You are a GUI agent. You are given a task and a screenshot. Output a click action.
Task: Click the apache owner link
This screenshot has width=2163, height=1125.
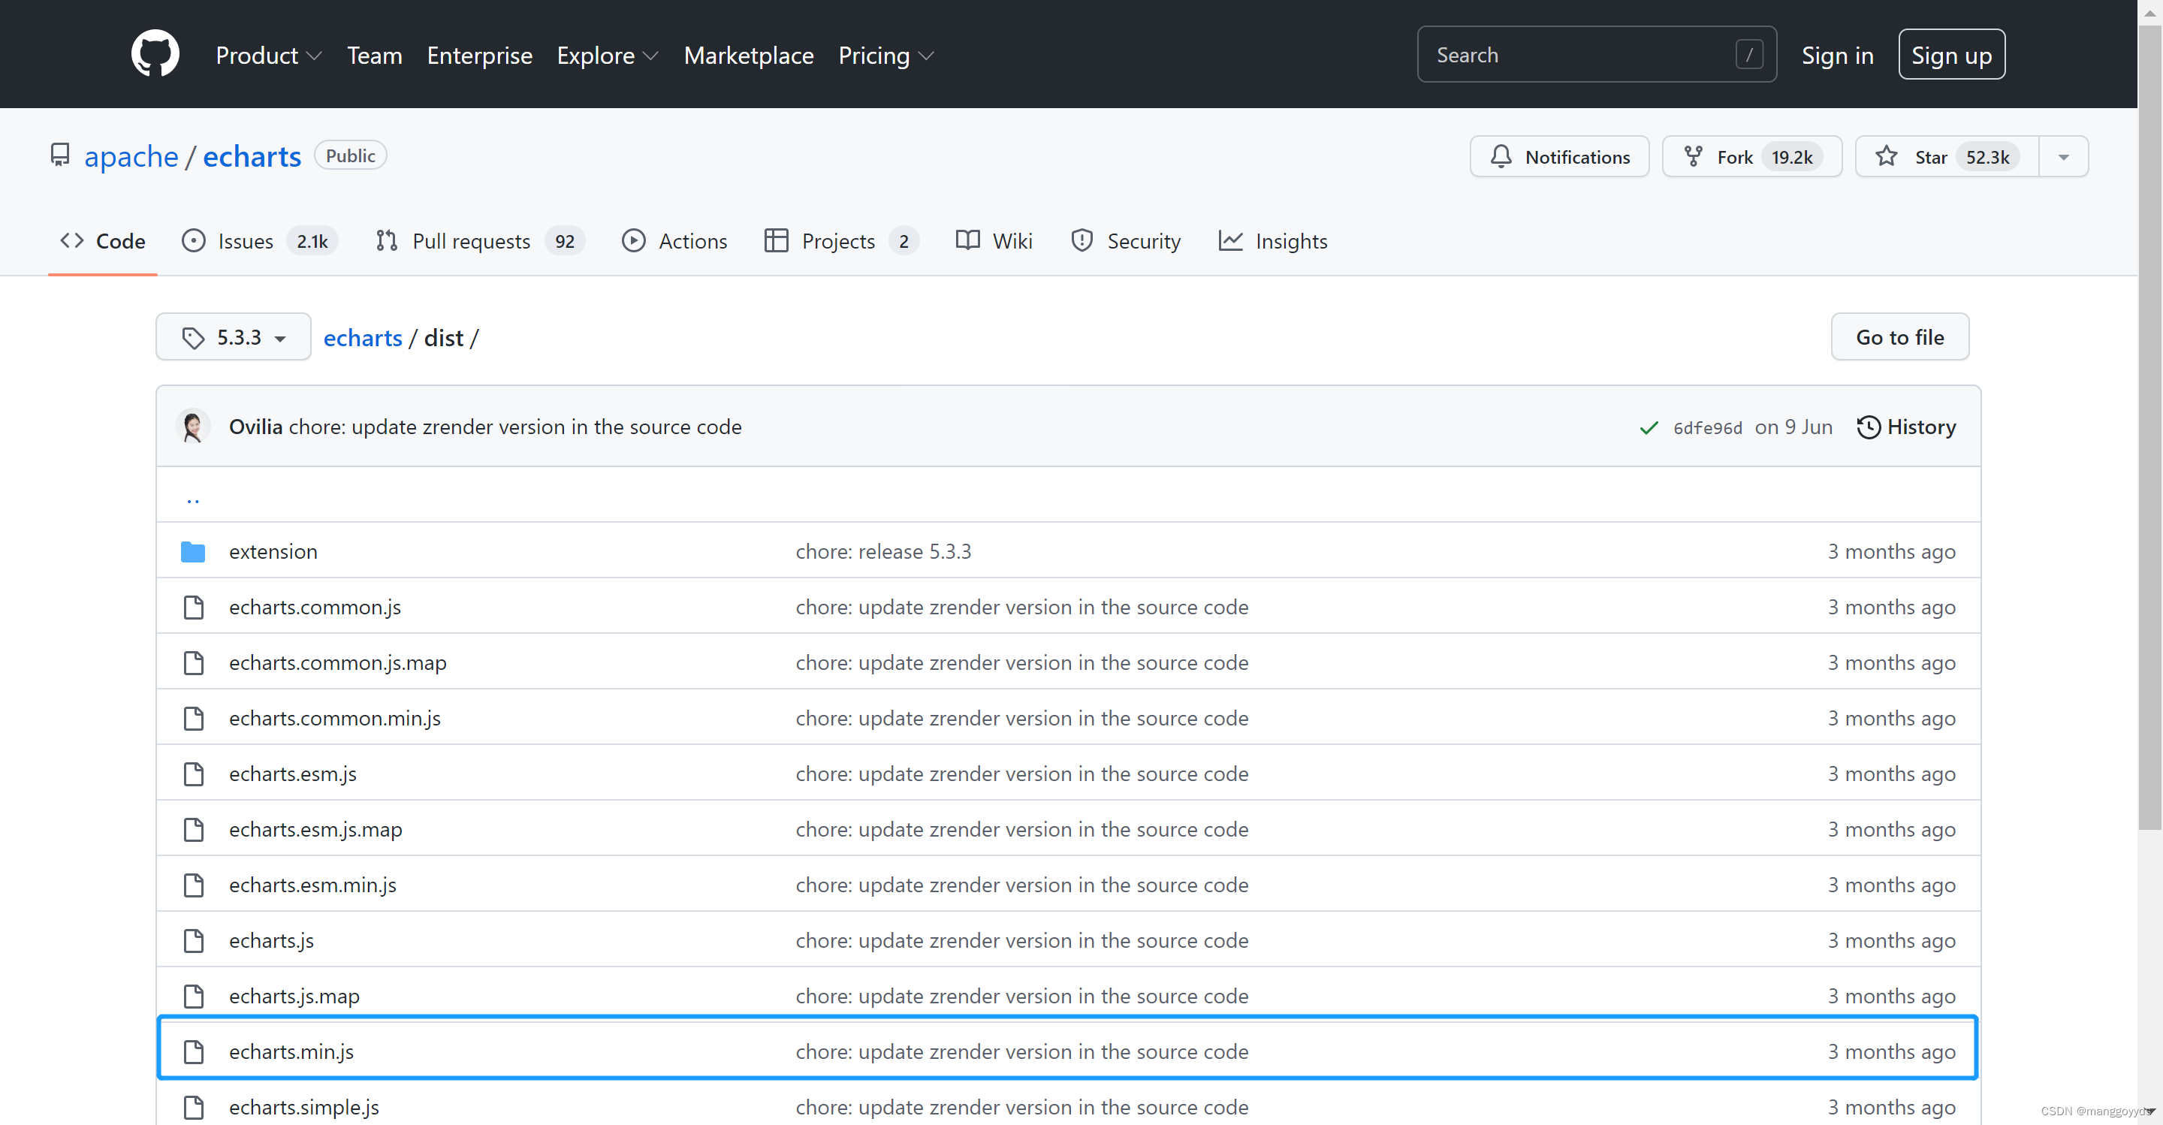[131, 156]
